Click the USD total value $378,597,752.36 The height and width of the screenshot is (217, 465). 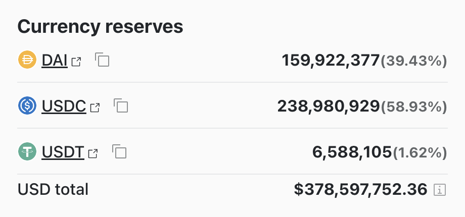361,190
